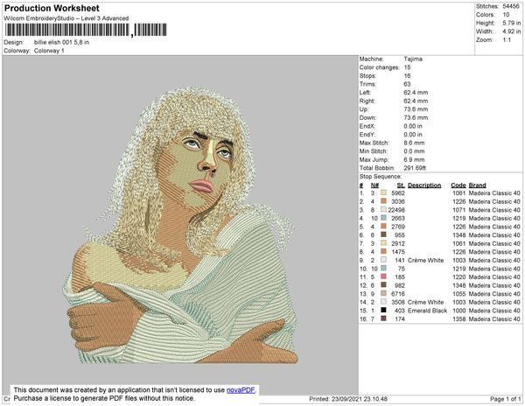The image size is (525, 406).
Task: Click 'Wilcom EmbroideryStudio – Level 3 Advanced' subtitle
Action: pyautogui.click(x=66, y=18)
